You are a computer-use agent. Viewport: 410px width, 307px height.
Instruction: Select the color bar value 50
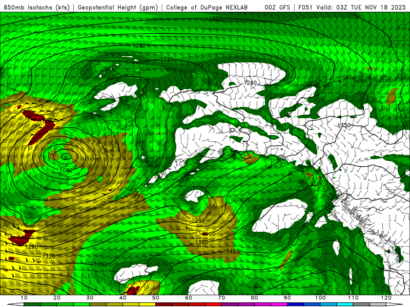(x=156, y=298)
